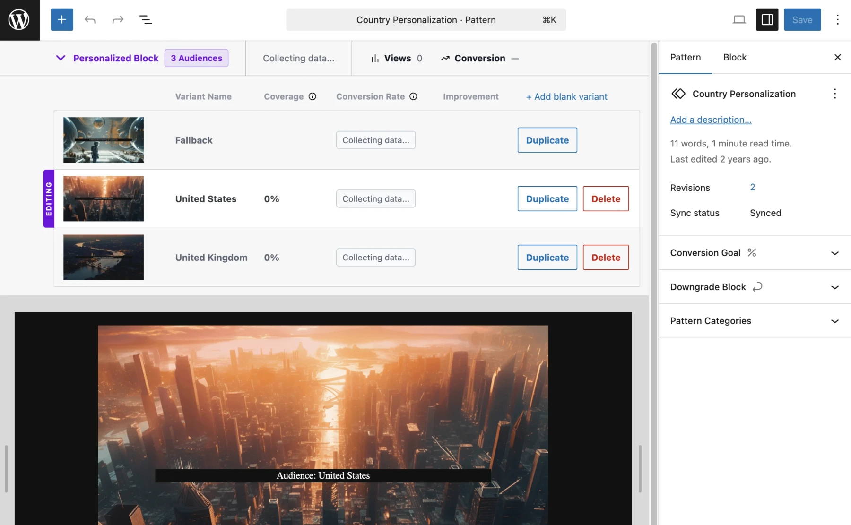The width and height of the screenshot is (851, 525).
Task: Undo the last change
Action: [90, 19]
